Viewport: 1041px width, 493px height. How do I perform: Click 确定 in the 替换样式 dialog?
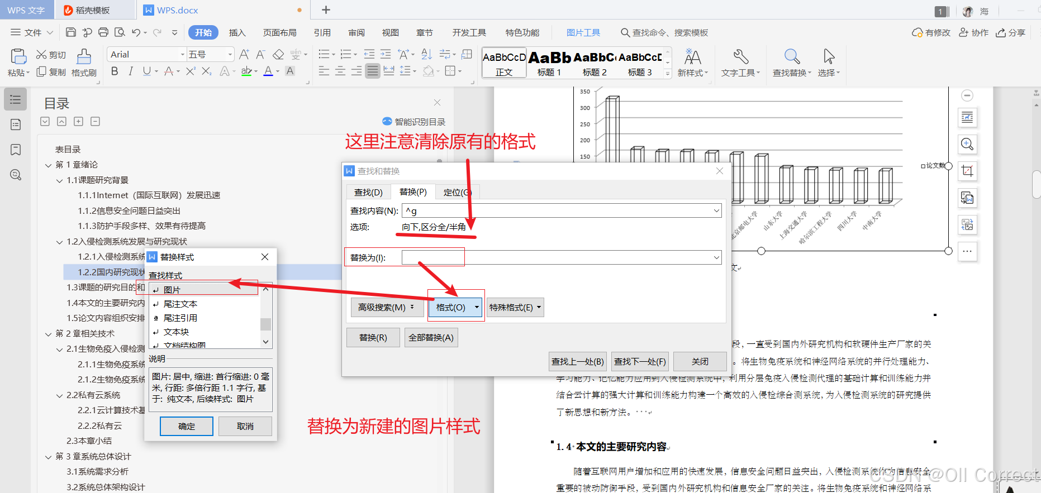[187, 426]
